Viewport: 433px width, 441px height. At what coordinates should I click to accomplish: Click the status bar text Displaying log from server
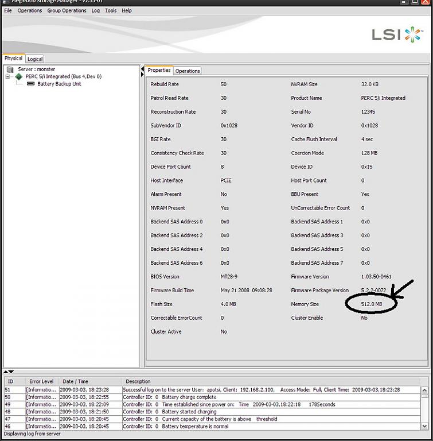pyautogui.click(x=32, y=434)
